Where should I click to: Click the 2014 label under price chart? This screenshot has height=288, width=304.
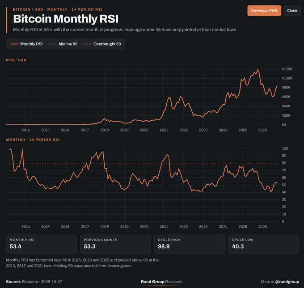pyautogui.click(x=25, y=130)
